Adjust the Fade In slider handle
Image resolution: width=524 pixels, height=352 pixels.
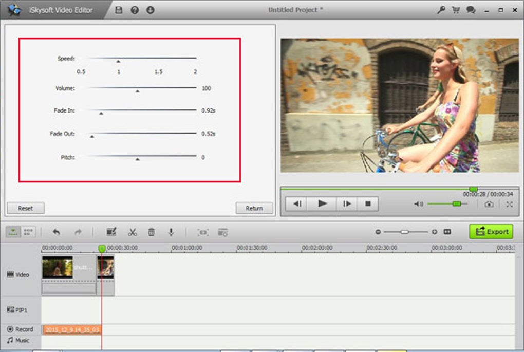(101, 114)
